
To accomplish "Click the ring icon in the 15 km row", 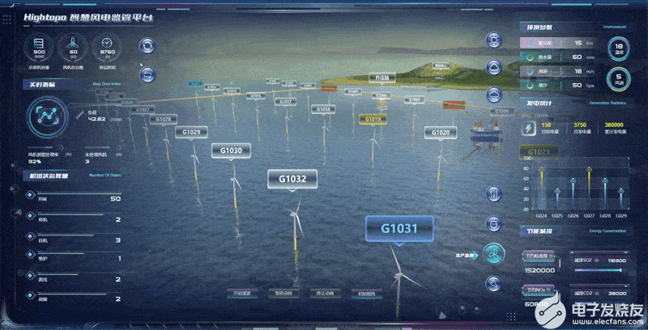I will point(531,43).
